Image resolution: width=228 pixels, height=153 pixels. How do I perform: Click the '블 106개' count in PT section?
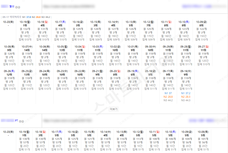170,139
